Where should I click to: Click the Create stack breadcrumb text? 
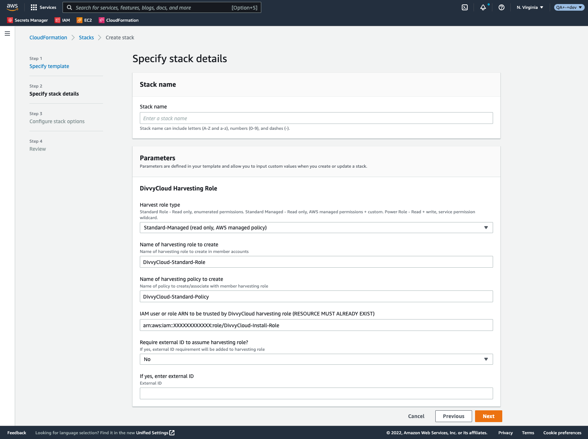pyautogui.click(x=120, y=38)
